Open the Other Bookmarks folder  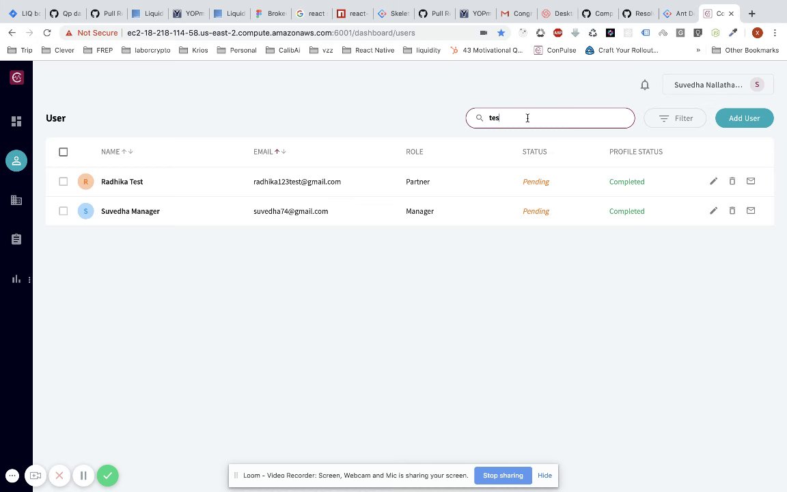coord(745,50)
